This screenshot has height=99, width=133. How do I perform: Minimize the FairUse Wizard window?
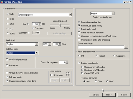[125, 2]
